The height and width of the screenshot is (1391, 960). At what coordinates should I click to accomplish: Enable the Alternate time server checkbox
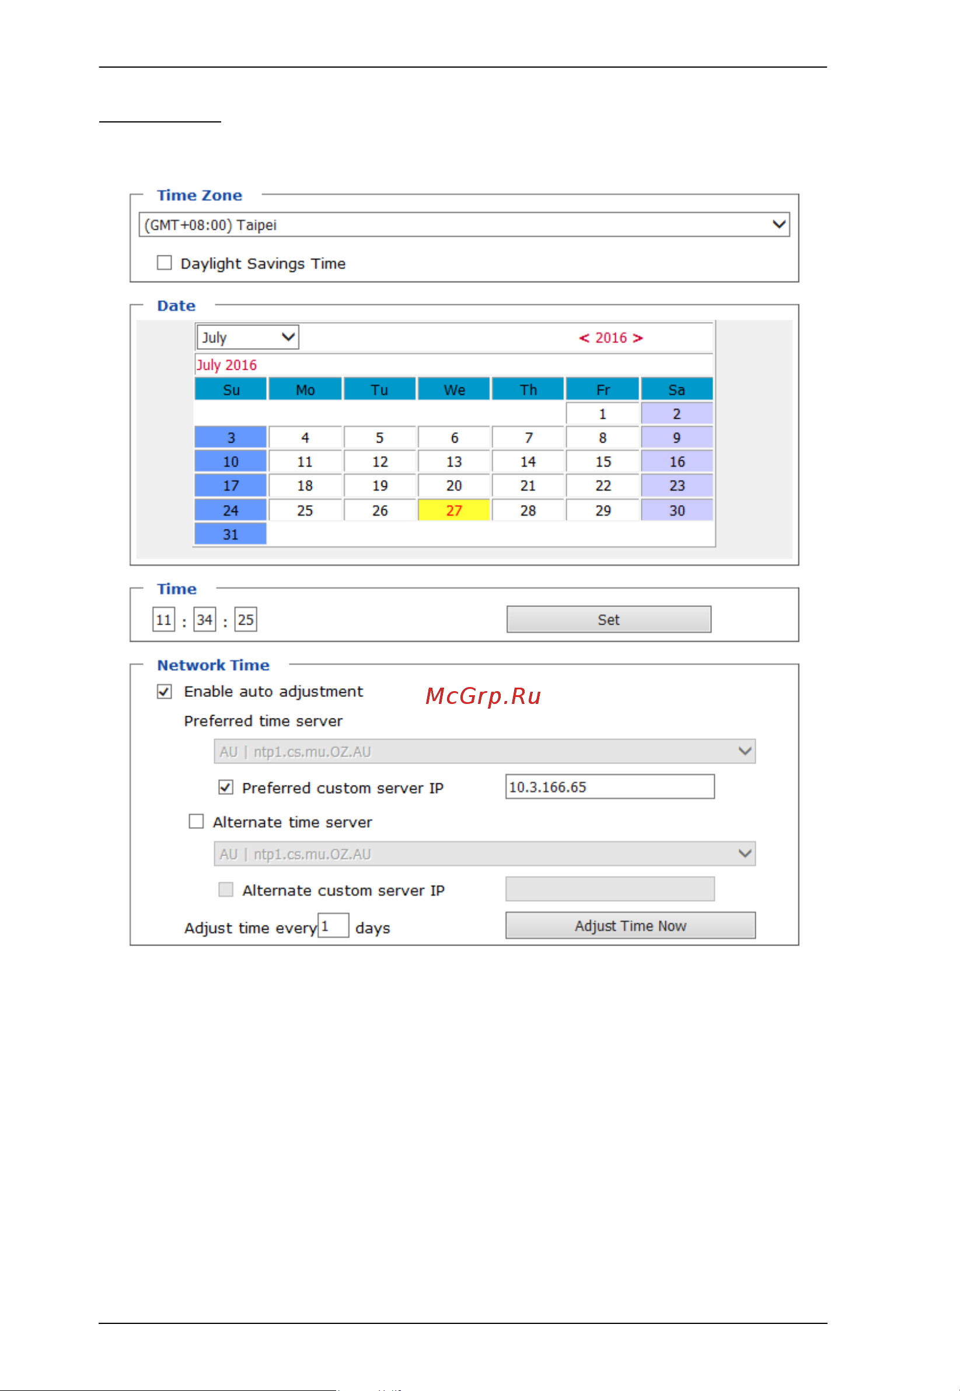tap(196, 822)
